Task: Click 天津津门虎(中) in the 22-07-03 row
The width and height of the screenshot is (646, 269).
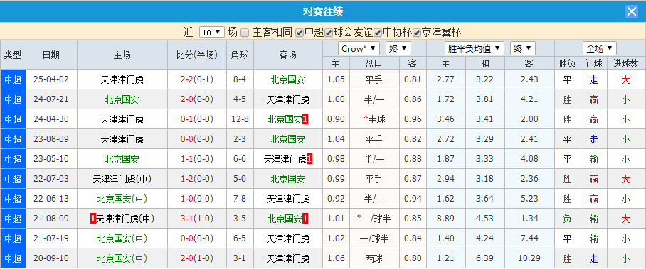Action: [122, 179]
